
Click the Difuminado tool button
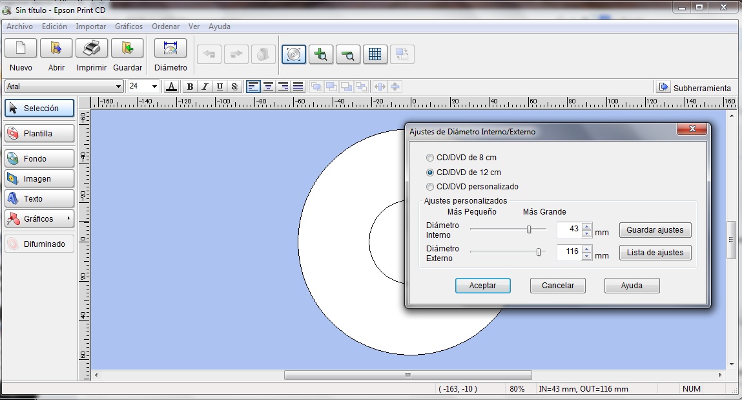[40, 244]
